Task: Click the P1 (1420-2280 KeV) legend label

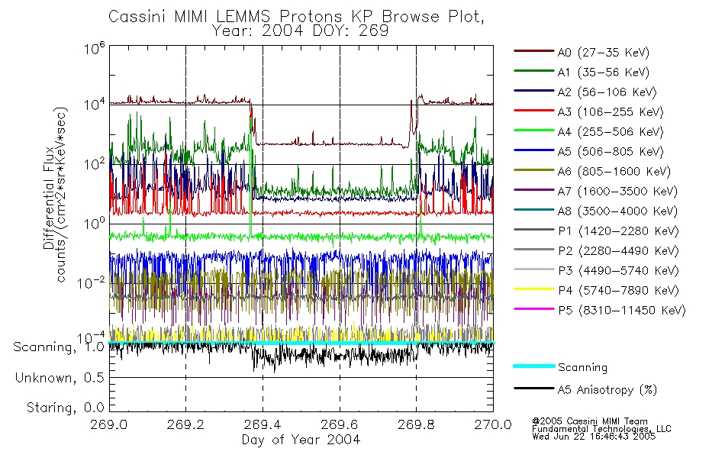Action: 618,232
